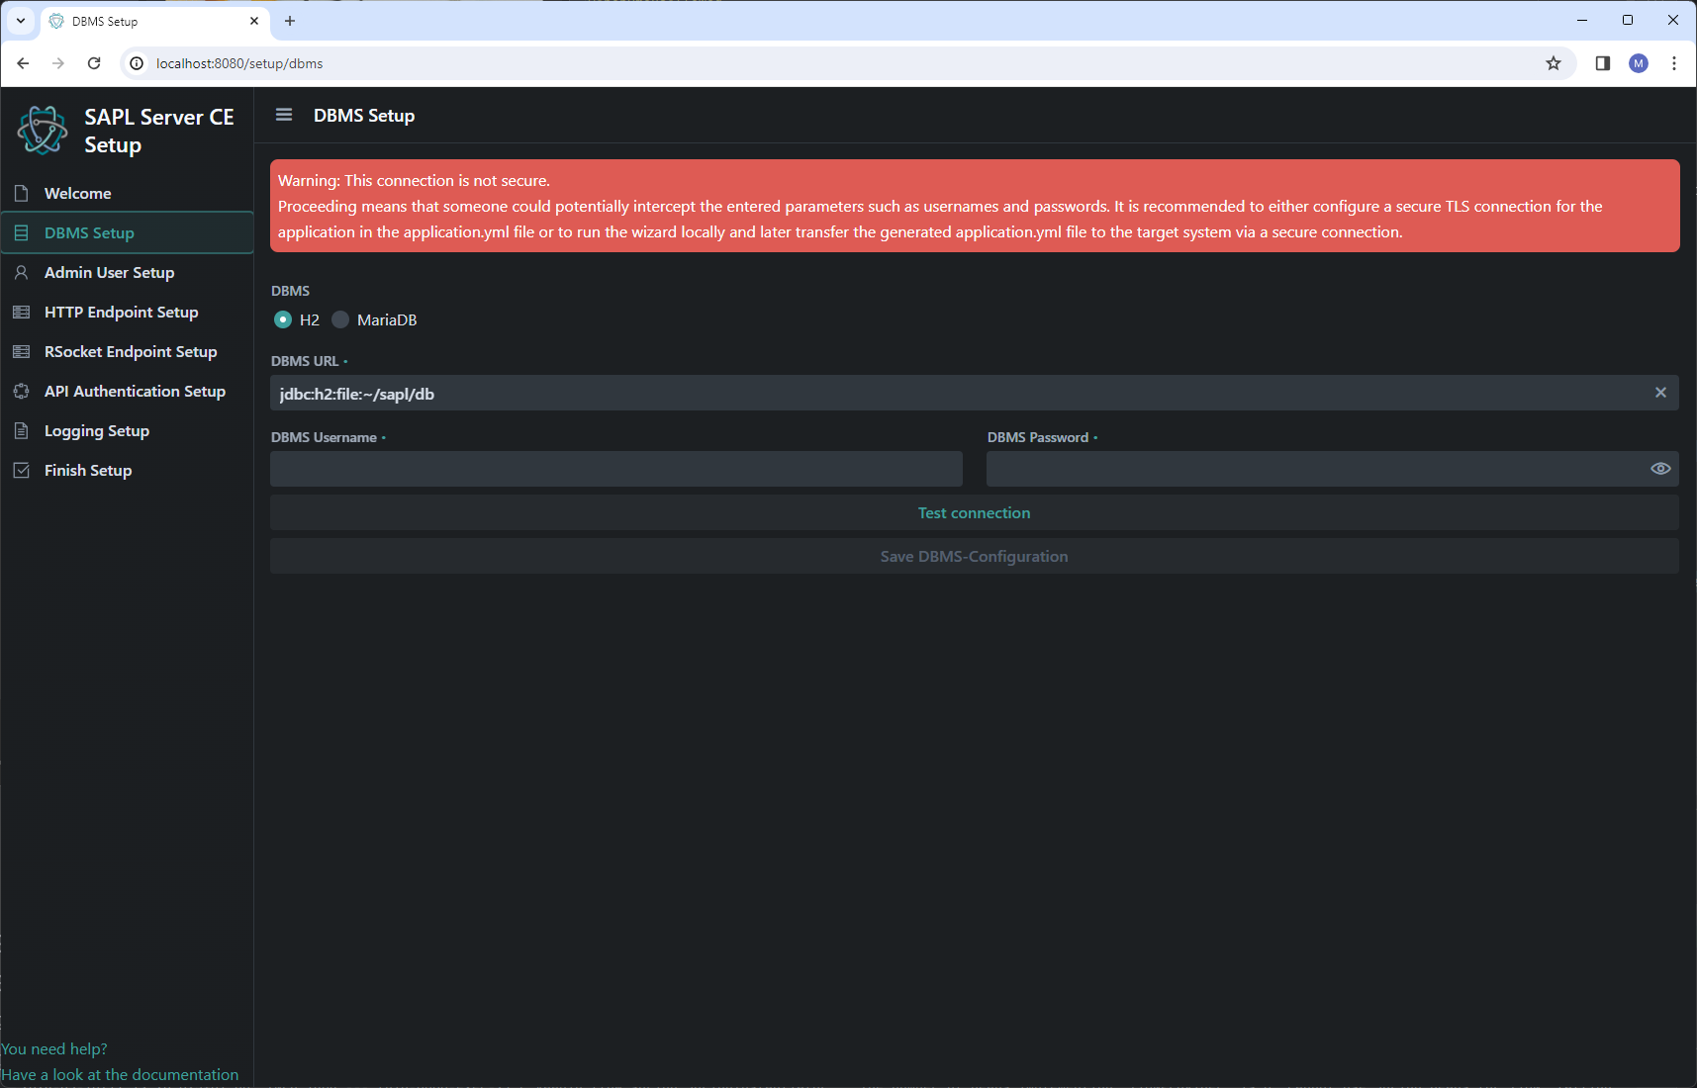Select the DBMS Setup browser tab
Image resolution: width=1697 pixels, height=1088 pixels.
153,21
